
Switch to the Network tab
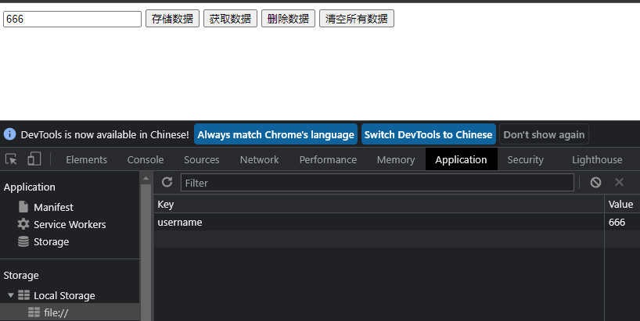pyautogui.click(x=259, y=159)
